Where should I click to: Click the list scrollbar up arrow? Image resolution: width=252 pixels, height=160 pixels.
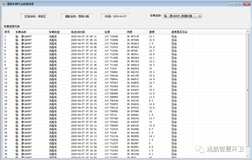(x=248, y=32)
